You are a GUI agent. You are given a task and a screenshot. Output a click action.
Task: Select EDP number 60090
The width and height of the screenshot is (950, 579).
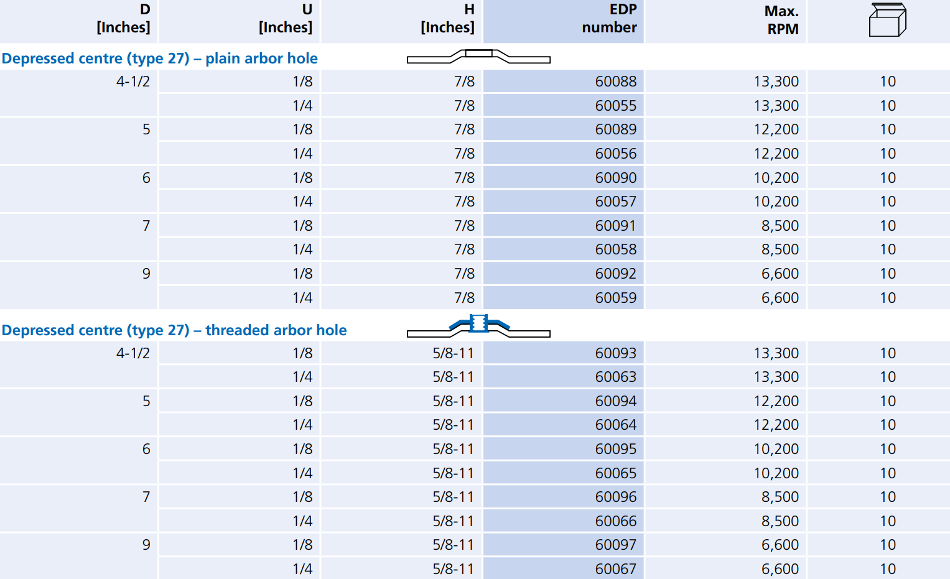pos(615,178)
